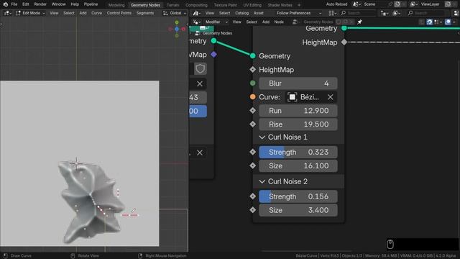460x259 pixels.
Task: Click the Geometry Nodes modifier icon
Action: 198,33
